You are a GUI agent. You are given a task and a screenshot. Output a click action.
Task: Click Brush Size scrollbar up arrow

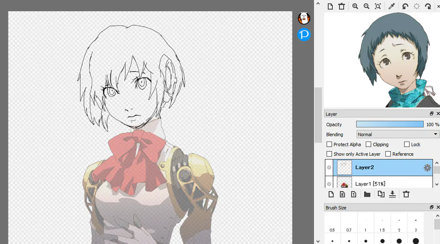point(437,216)
